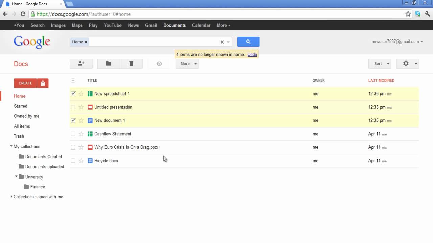Viewport: 433px width, 243px height.
Task: Click the blue search magnifier button
Action: click(248, 42)
